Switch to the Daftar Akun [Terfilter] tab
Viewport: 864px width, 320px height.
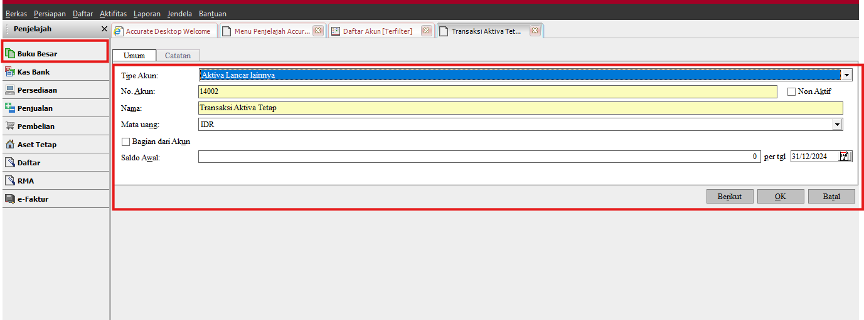(x=376, y=31)
